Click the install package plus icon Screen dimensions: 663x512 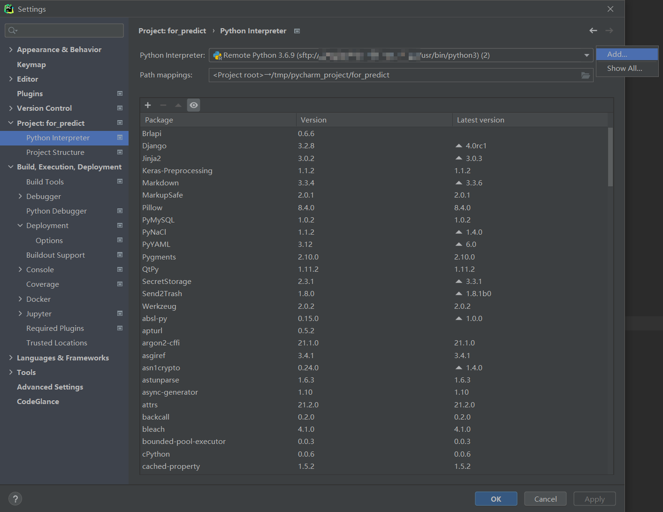[x=148, y=105]
